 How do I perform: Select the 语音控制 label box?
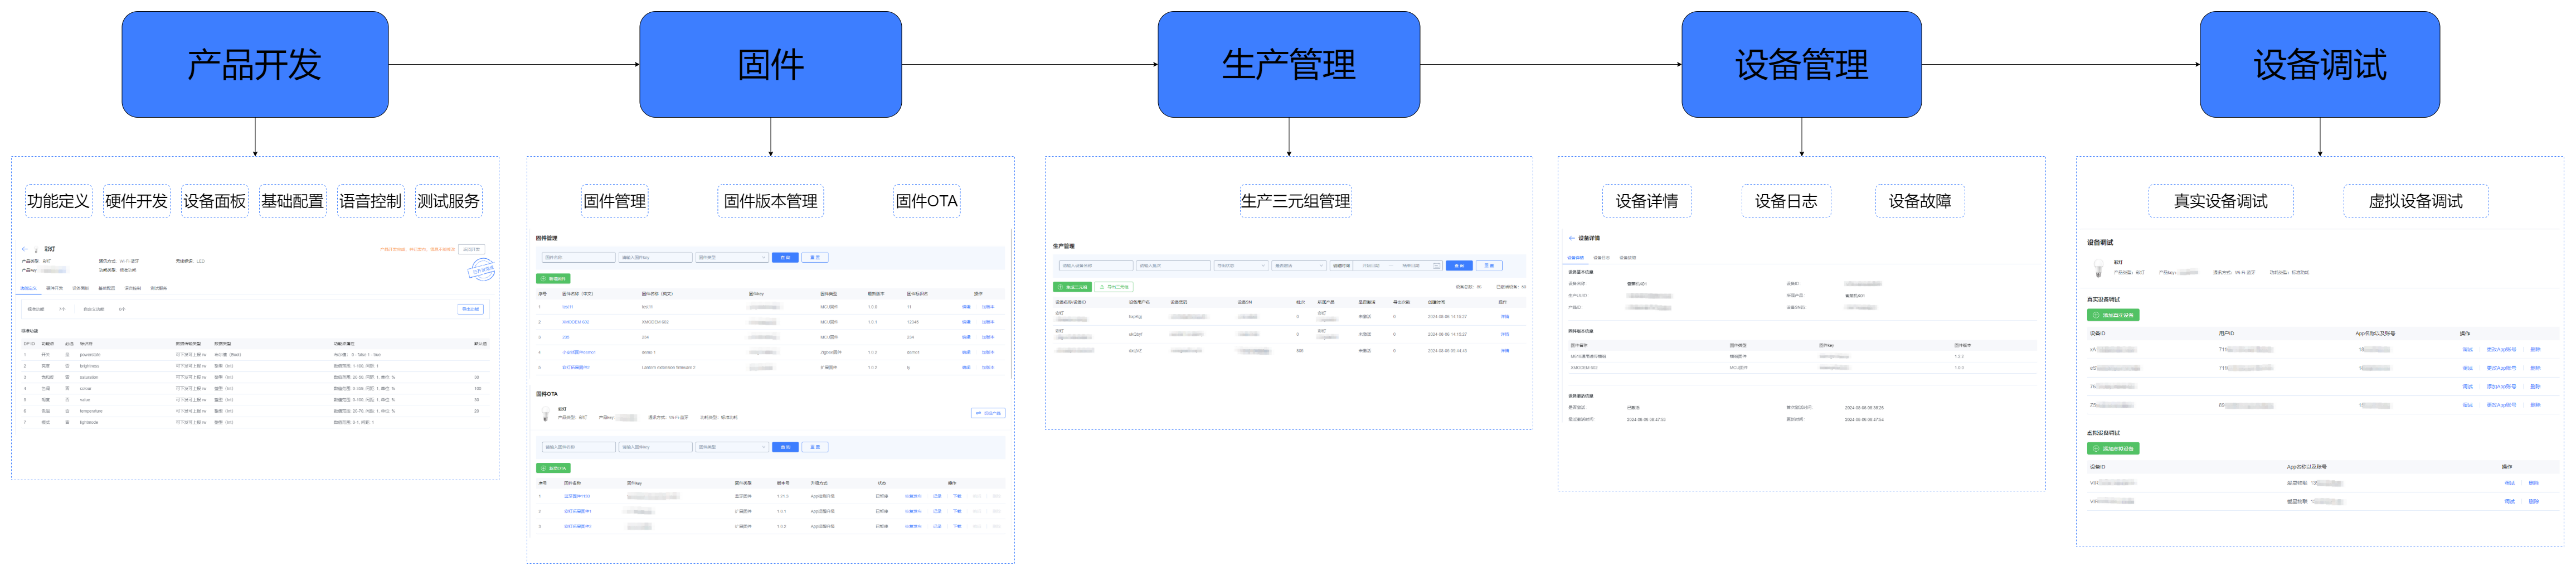tap(370, 201)
